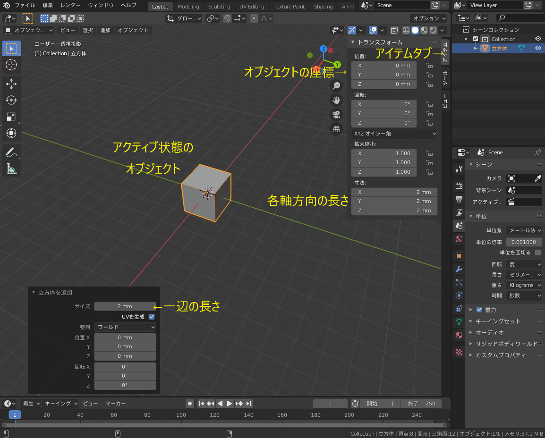Switch to solid viewport shading
Image resolution: width=545 pixels, height=438 pixels.
(x=415, y=30)
